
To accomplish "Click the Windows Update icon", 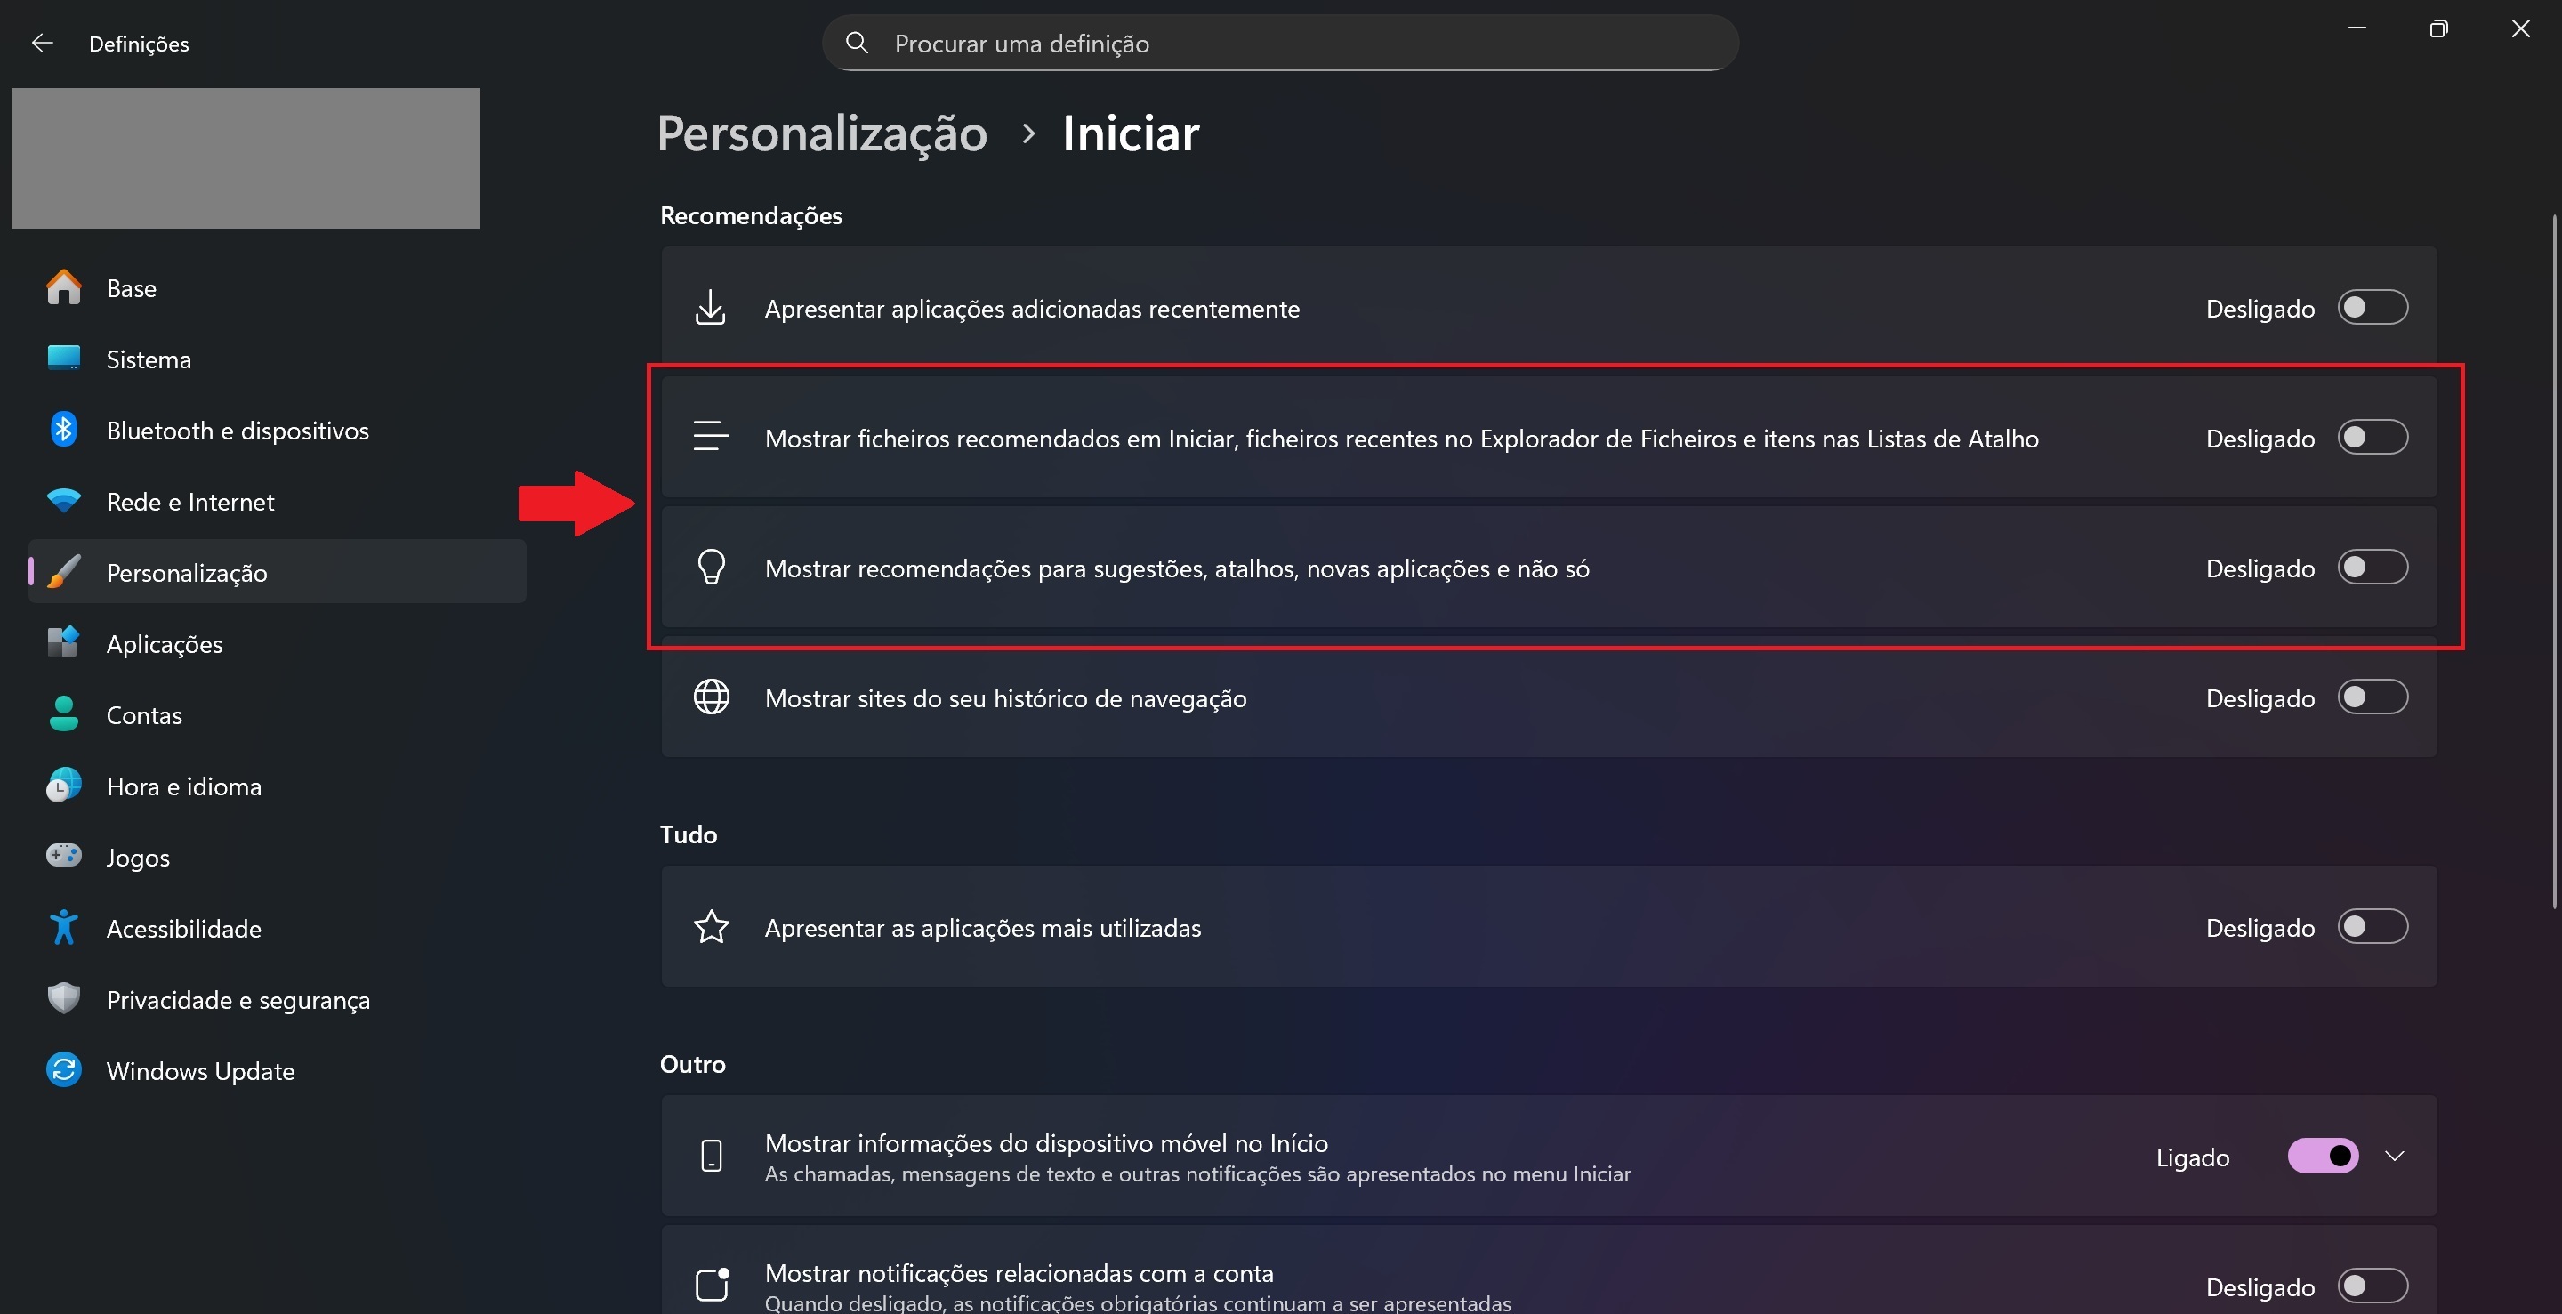I will [64, 1070].
